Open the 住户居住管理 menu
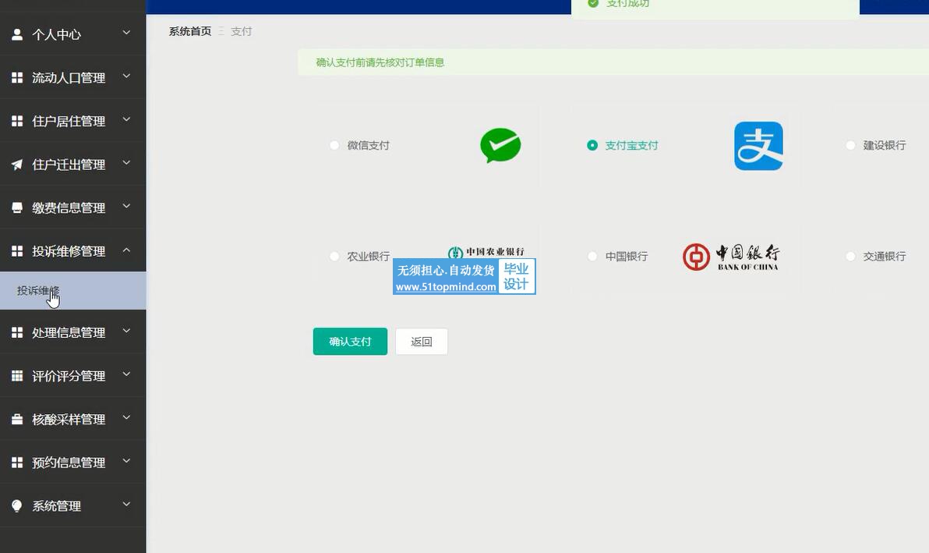Image resolution: width=929 pixels, height=553 pixels. 73,121
